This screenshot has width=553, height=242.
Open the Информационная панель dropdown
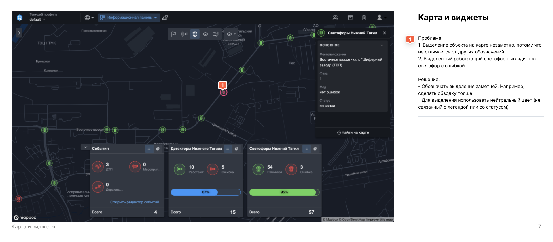coord(128,18)
